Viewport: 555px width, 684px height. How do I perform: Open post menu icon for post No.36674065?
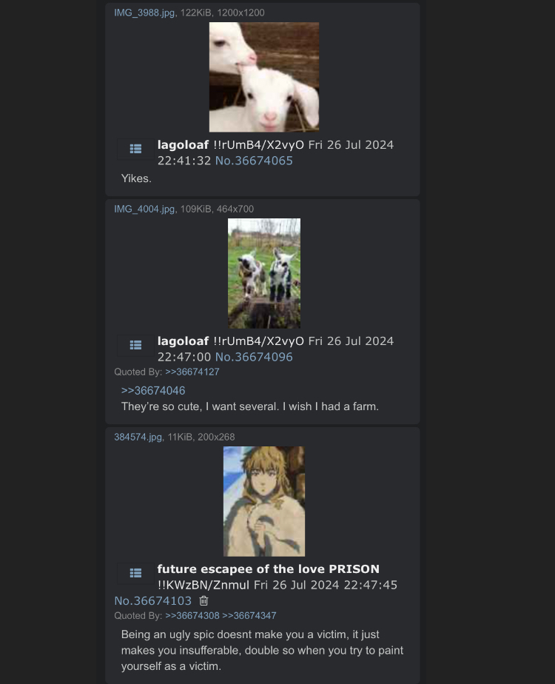pos(135,150)
